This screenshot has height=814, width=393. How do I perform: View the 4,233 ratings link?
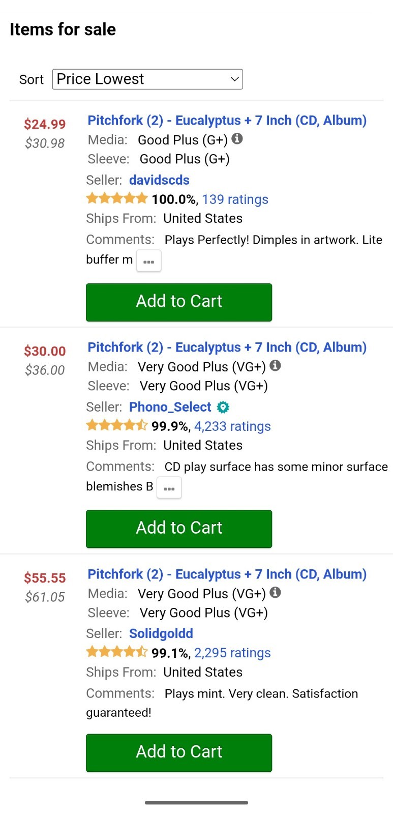pos(232,426)
